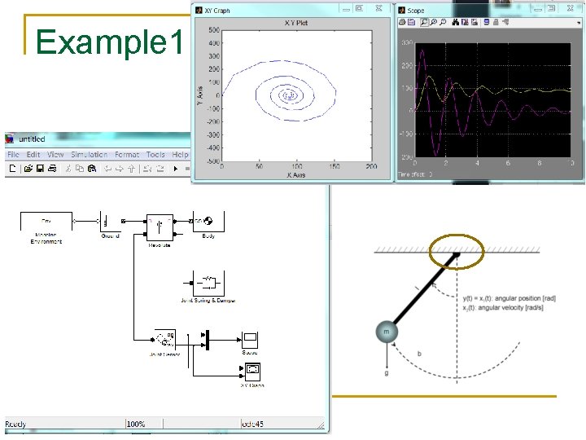586x440 pixels.
Task: Open the View menu
Action: pyautogui.click(x=55, y=154)
